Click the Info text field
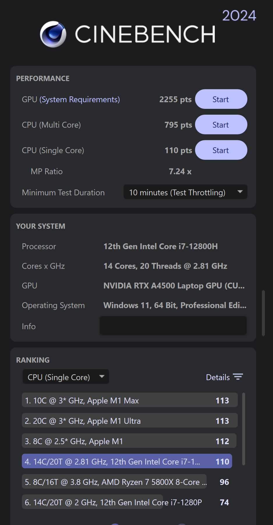The image size is (273, 525). tap(173, 326)
